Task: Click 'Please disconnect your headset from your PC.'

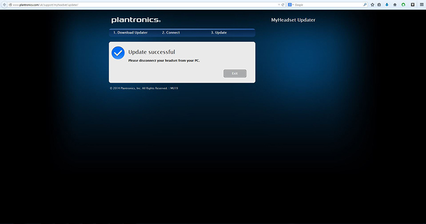Action: (164, 60)
